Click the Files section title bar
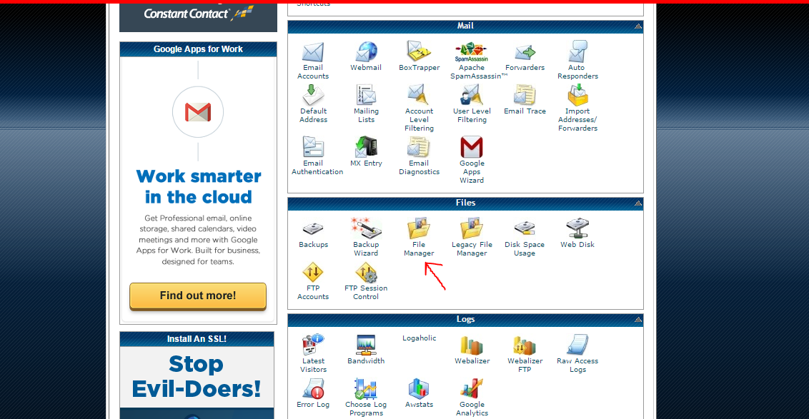The width and height of the screenshot is (809, 419). [465, 203]
